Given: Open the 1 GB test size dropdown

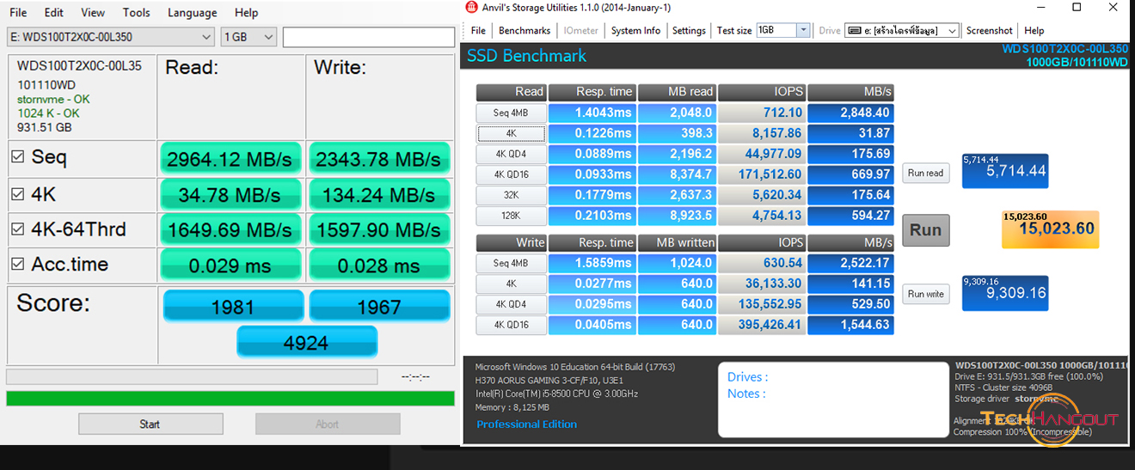Looking at the screenshot, I should pyautogui.click(x=248, y=37).
